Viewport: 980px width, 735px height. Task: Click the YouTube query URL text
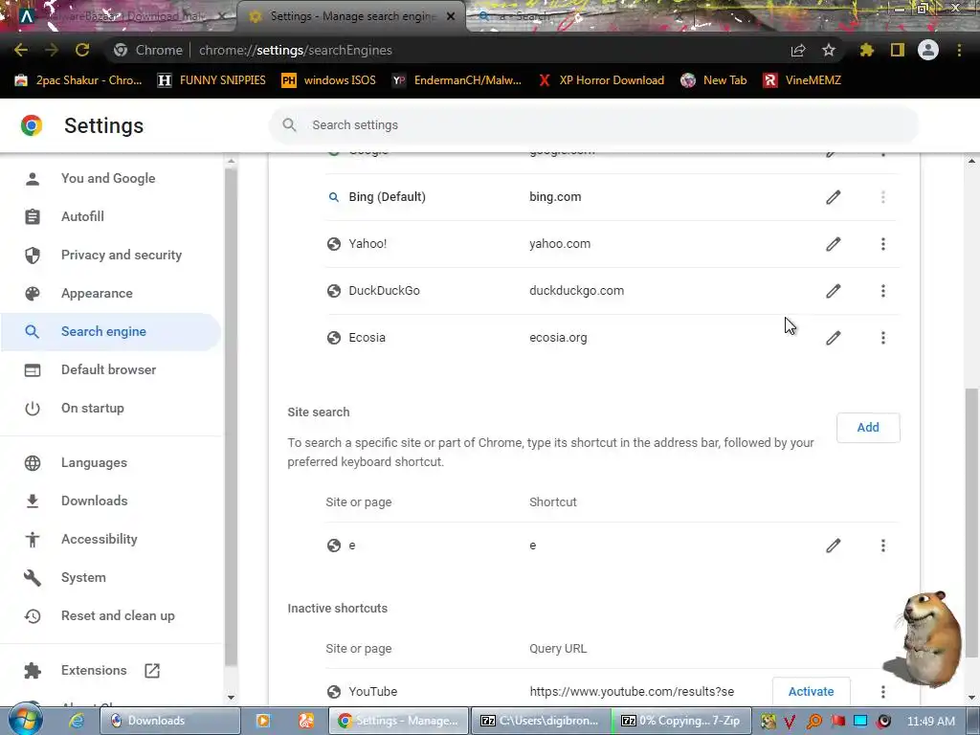click(632, 692)
